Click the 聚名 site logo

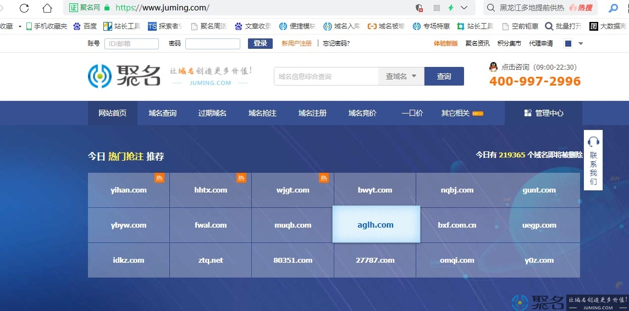pyautogui.click(x=124, y=76)
